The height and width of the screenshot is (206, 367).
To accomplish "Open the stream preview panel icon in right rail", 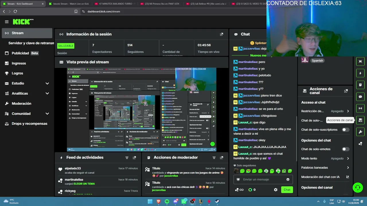I will tap(360, 62).
